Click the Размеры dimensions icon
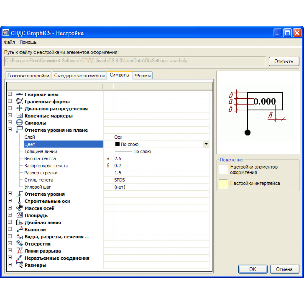Image resolution: width=304 pixels, height=304 pixels. (19, 265)
